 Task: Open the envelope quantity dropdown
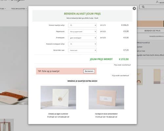tap(82, 44)
